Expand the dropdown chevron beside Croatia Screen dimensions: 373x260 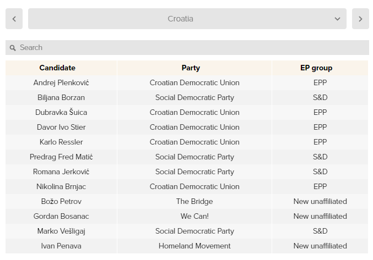[337, 19]
